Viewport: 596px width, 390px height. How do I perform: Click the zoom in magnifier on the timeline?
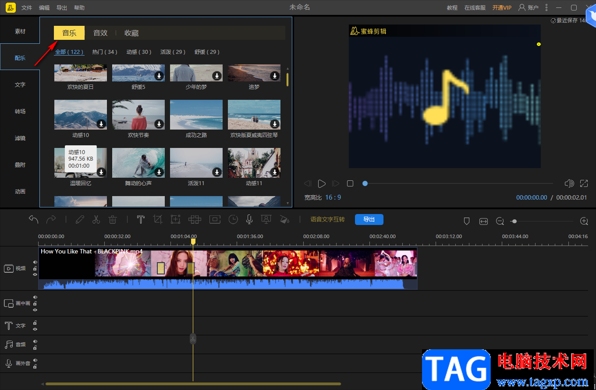tap(584, 221)
